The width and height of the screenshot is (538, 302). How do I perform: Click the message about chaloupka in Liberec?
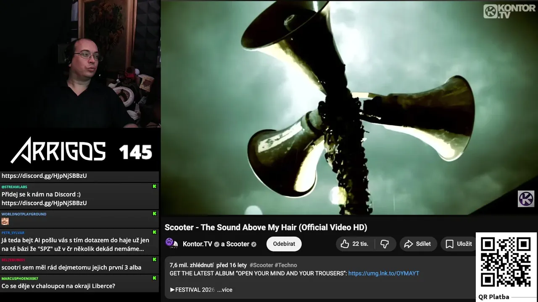click(58, 286)
